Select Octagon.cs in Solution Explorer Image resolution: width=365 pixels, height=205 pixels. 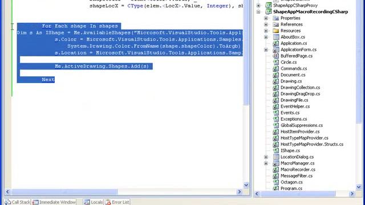click(291, 182)
